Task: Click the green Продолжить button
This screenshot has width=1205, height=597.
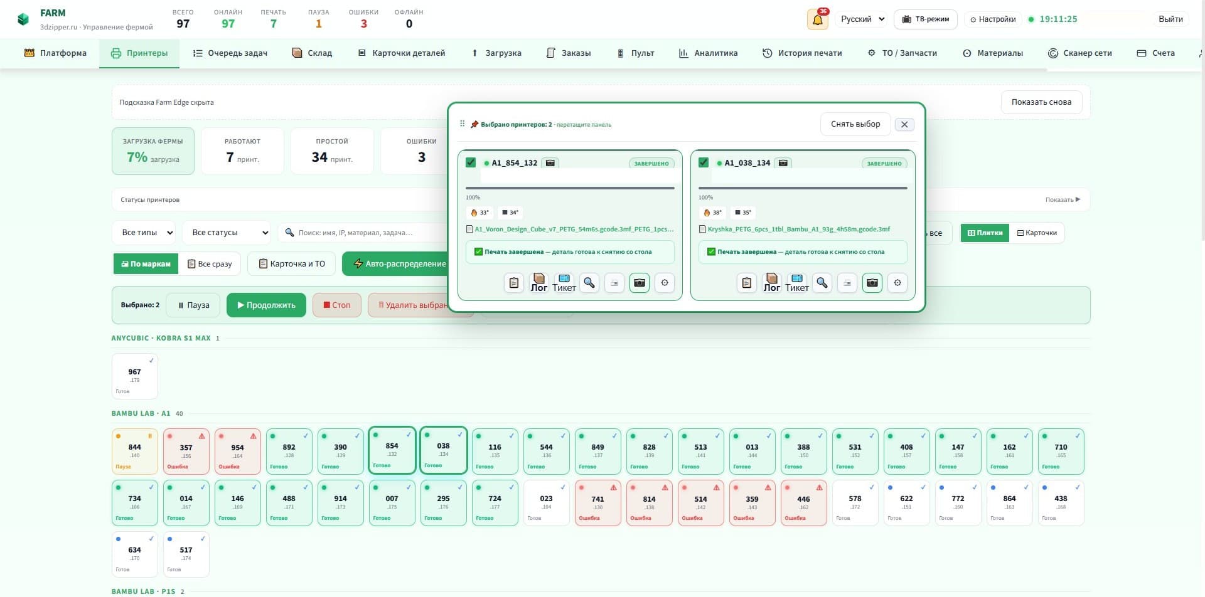Action: [x=266, y=305]
